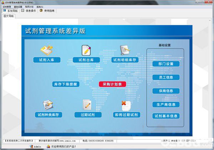
Task: Click the 欢迎使用我们的产品 status message
Action: pos(63,146)
